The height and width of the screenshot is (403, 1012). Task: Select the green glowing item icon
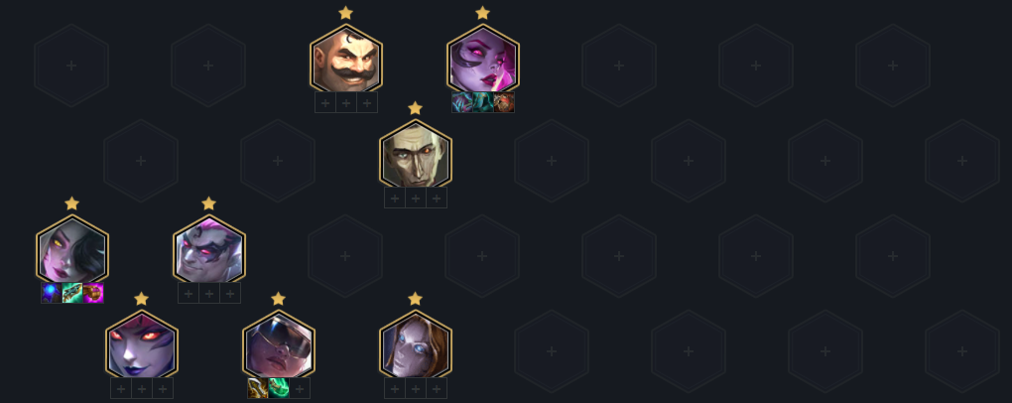coord(278,388)
